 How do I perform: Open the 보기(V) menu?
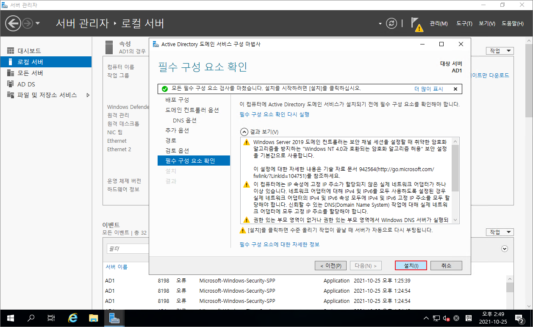[x=487, y=24]
